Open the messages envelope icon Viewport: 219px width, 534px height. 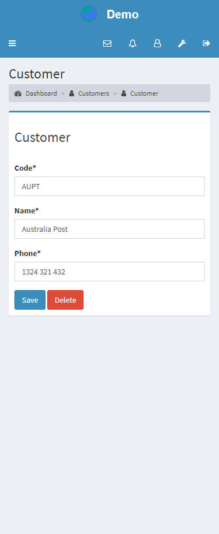point(107,43)
